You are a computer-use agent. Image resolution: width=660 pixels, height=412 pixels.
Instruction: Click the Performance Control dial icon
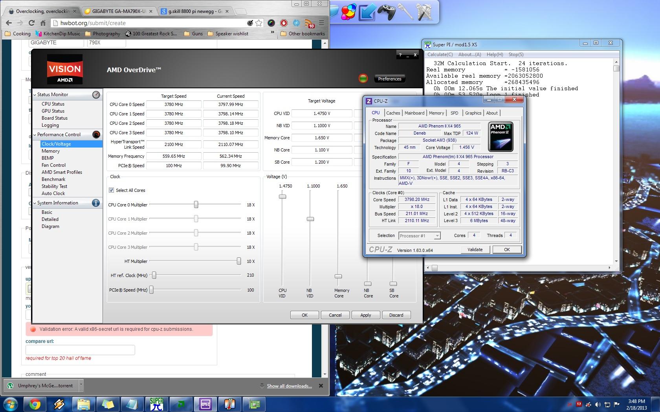(96, 135)
